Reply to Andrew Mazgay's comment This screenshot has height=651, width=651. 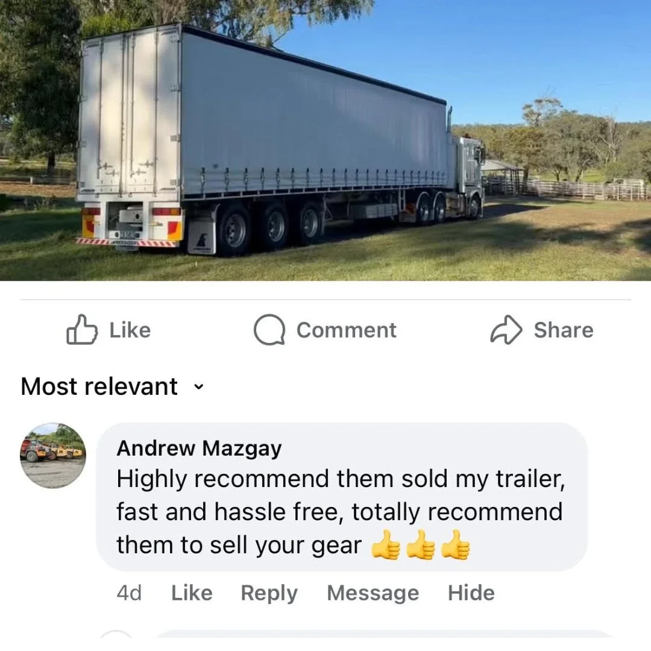(x=269, y=593)
